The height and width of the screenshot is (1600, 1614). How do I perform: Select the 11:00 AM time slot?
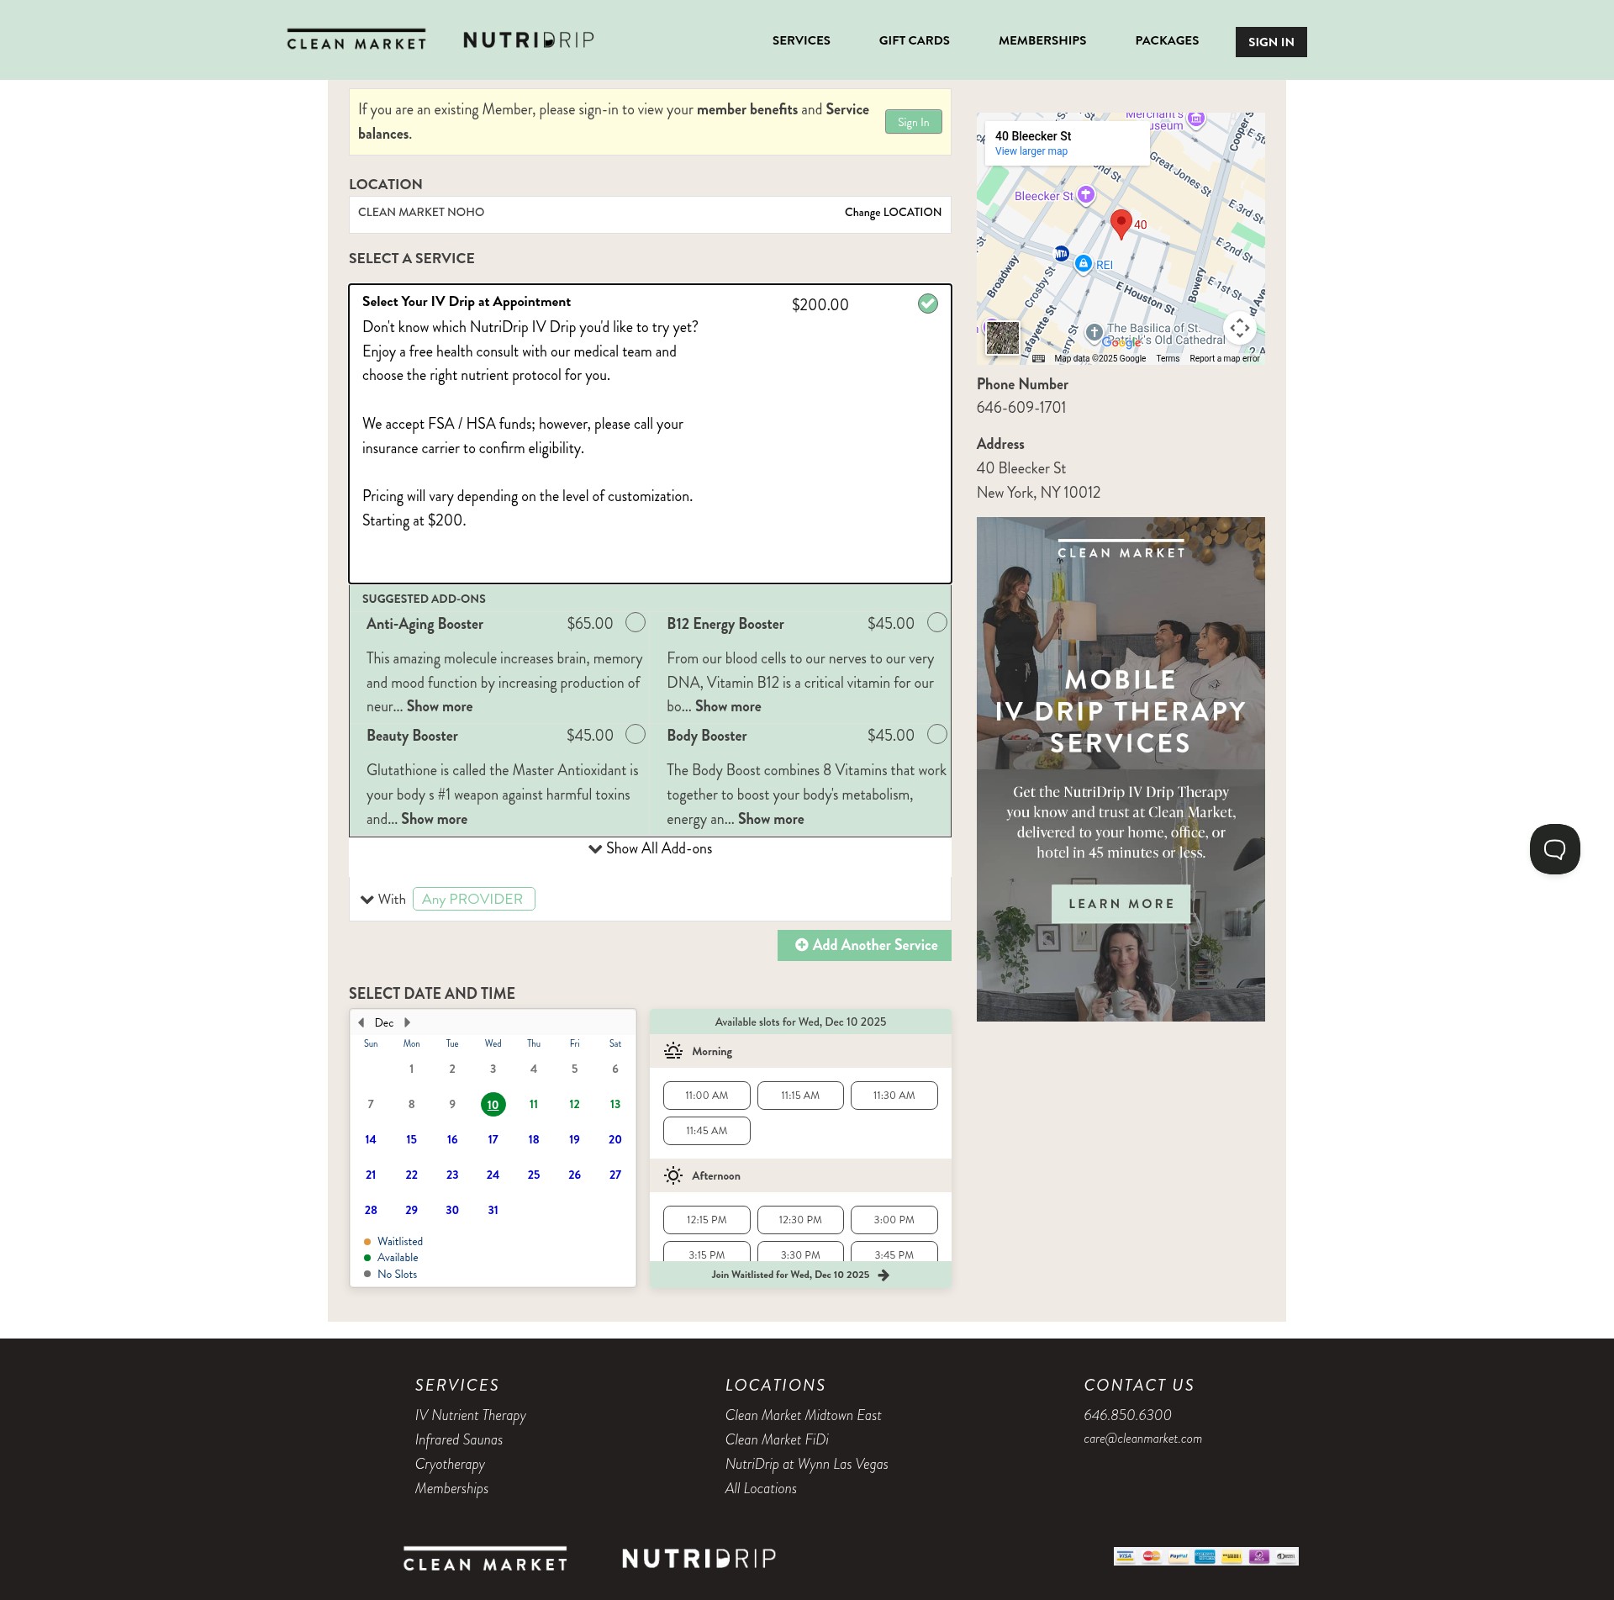click(706, 1096)
